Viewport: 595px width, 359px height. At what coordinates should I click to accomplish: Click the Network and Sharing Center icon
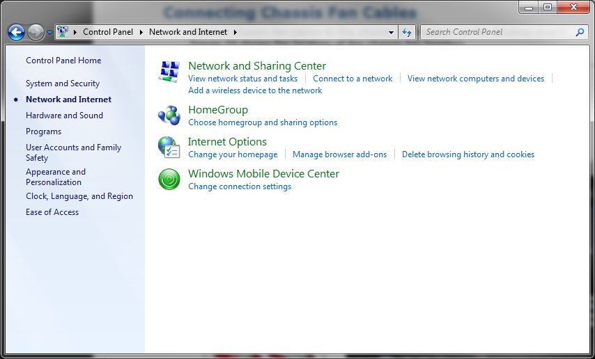[x=169, y=72]
